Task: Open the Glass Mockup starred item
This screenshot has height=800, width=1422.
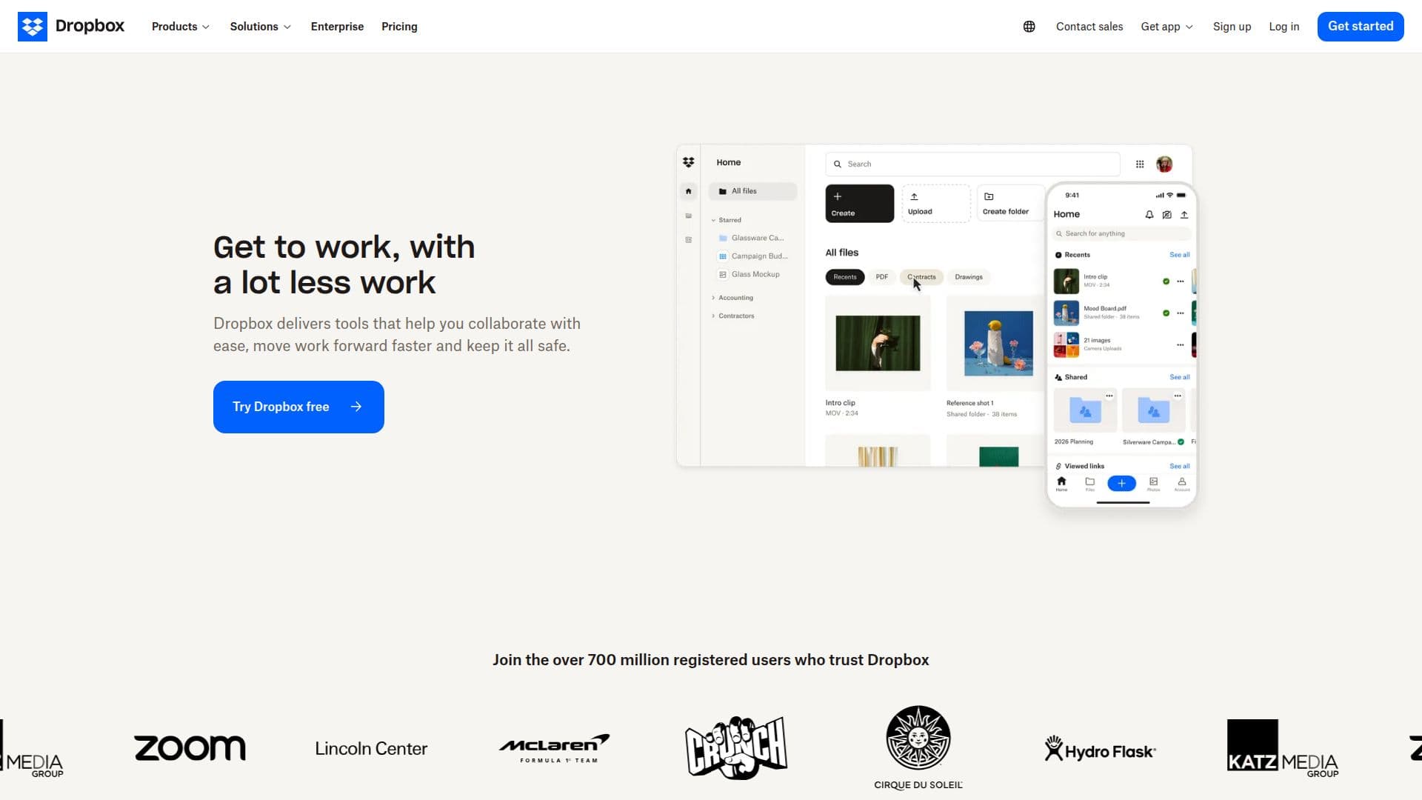Action: pyautogui.click(x=750, y=274)
